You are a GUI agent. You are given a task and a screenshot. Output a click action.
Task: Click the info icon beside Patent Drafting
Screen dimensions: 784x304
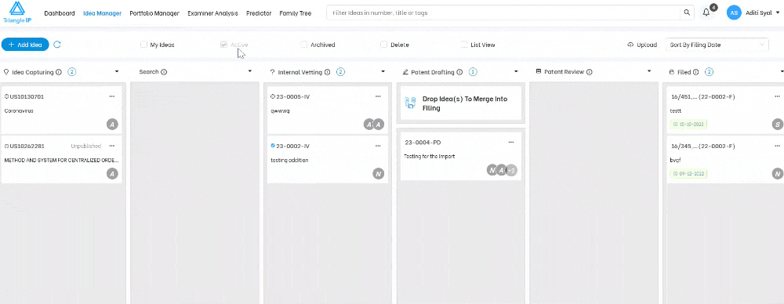(x=459, y=72)
